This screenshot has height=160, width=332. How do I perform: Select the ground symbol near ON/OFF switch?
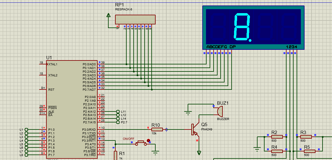[156, 152]
